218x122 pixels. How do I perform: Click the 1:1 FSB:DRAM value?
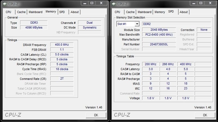click(62, 50)
